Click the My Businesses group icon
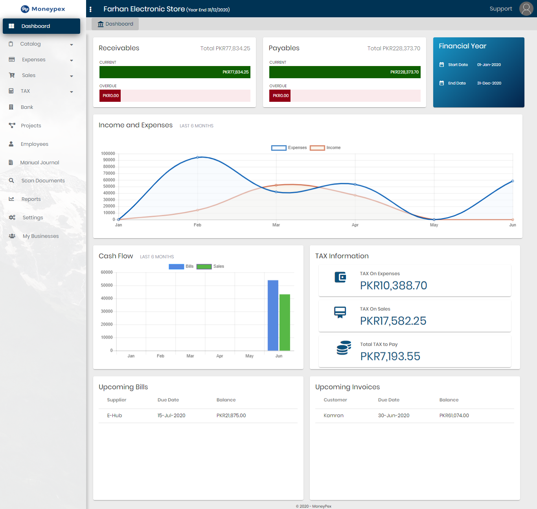 point(12,236)
